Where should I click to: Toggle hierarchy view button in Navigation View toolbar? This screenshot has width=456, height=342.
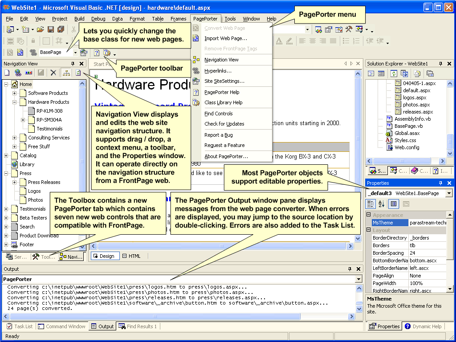click(x=66, y=73)
